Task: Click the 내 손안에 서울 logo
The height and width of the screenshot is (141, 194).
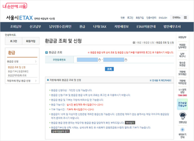Action: 15,6
